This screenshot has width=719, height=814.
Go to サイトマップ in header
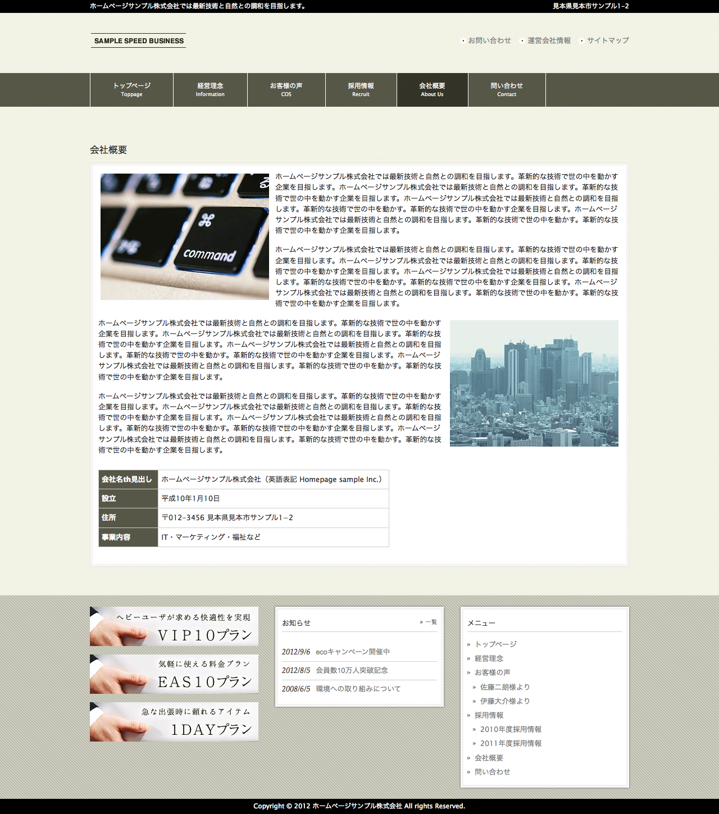click(x=608, y=40)
